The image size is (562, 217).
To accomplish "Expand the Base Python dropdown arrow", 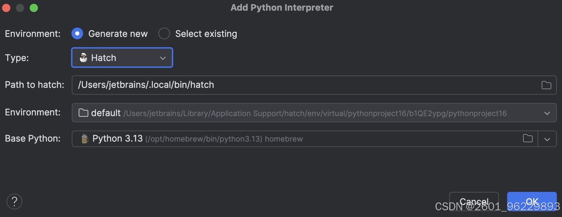I will pos(547,139).
